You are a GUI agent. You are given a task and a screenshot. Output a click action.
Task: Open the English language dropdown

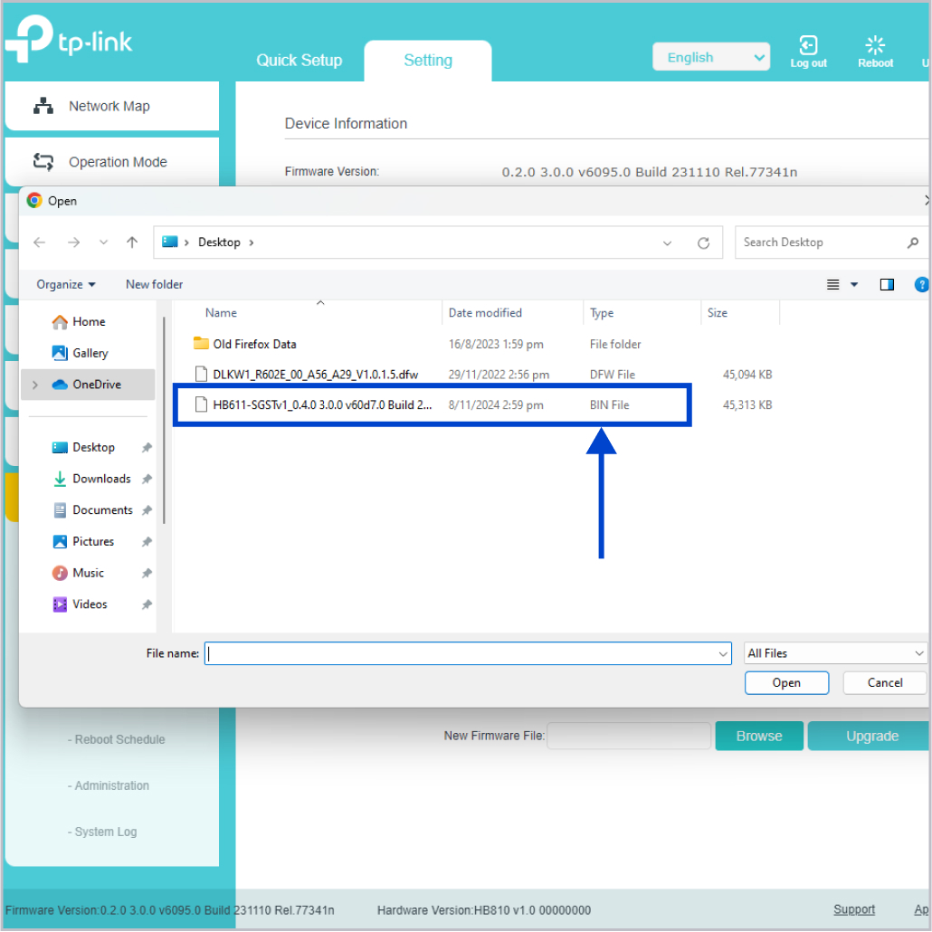[711, 57]
